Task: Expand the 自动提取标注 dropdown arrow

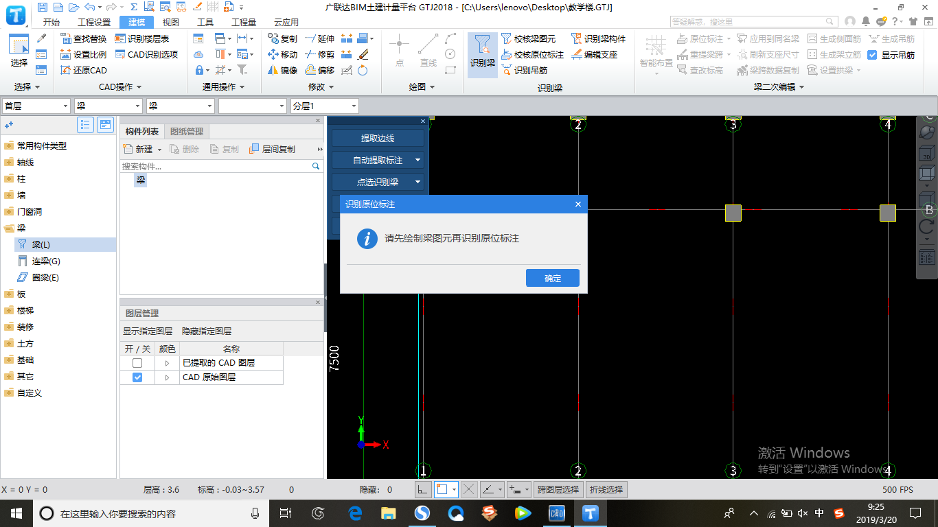Action: point(417,160)
